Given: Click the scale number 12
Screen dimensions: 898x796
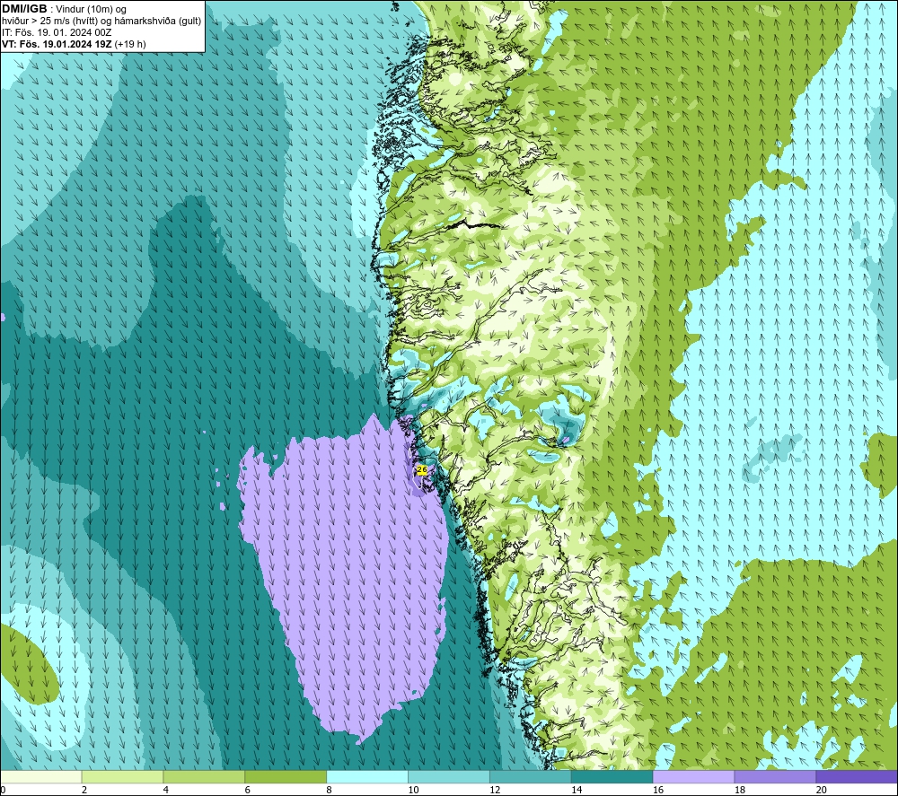Looking at the screenshot, I should tap(495, 790).
